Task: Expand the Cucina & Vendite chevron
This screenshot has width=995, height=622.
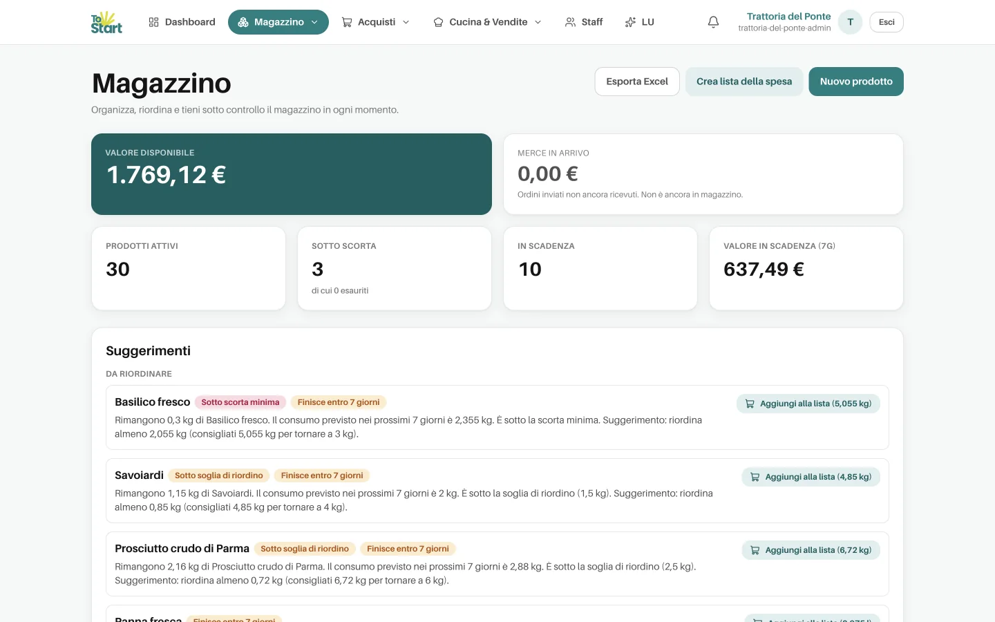Action: point(538,22)
